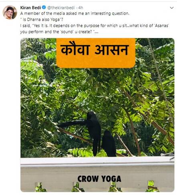This screenshot has width=177, height=195.
Task: Click the blue verified checkmark badge
Action: click(x=44, y=8)
